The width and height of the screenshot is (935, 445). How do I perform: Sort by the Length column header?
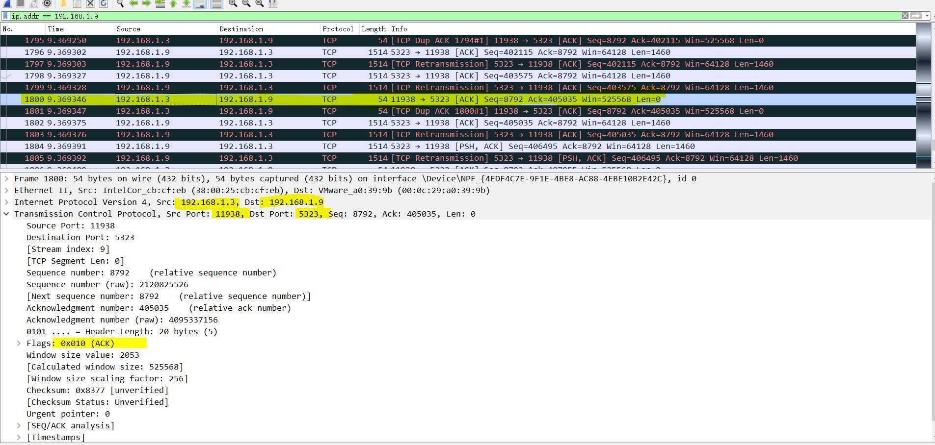click(x=374, y=29)
